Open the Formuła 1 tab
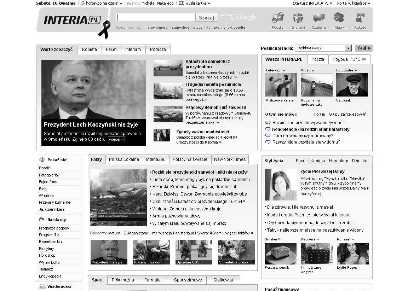The image size is (408, 291). (x=154, y=280)
